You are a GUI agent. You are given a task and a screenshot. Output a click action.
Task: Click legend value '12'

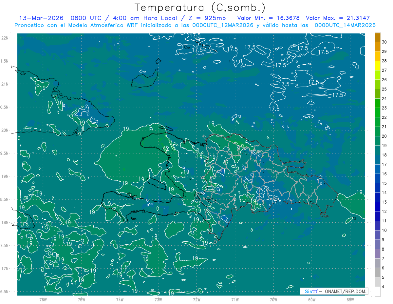coord(384,212)
